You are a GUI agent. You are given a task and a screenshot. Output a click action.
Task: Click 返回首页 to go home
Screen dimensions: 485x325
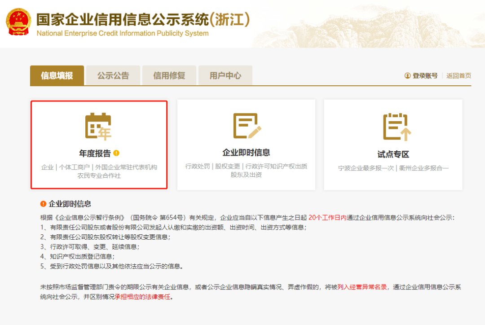[x=459, y=76]
